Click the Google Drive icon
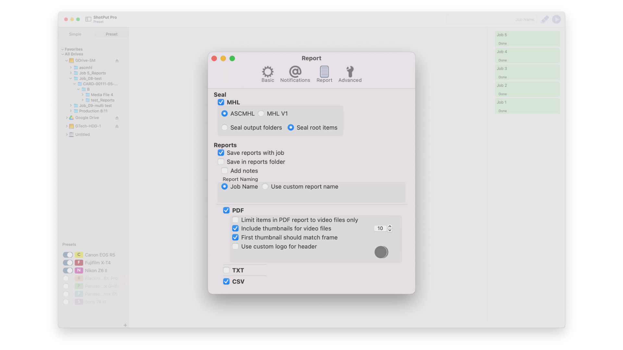Screen dimensions: 623x350 click(71, 118)
